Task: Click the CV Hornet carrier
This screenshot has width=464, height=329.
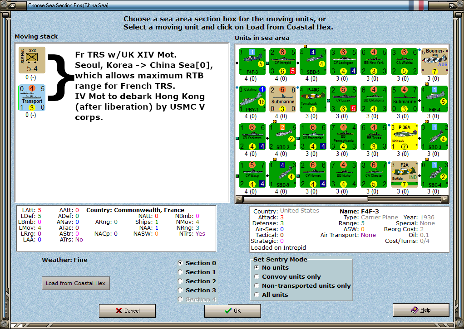Action: pos(313,174)
